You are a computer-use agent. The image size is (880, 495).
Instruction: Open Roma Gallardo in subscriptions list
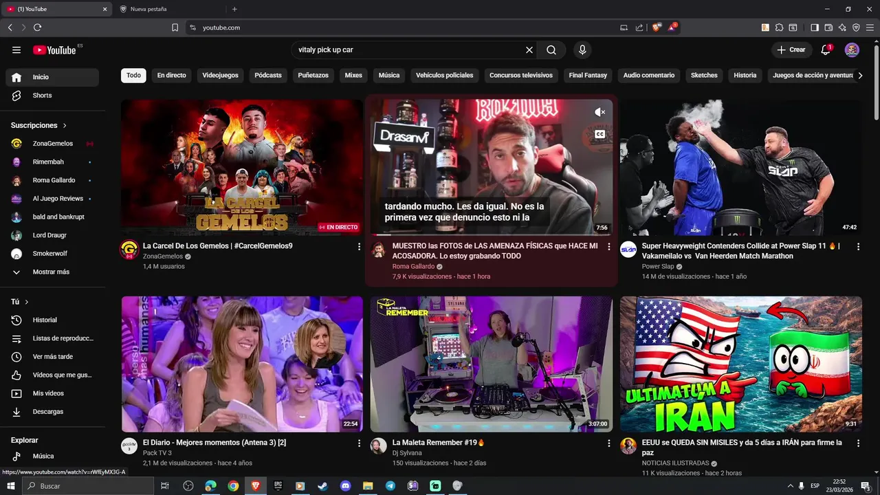point(52,180)
